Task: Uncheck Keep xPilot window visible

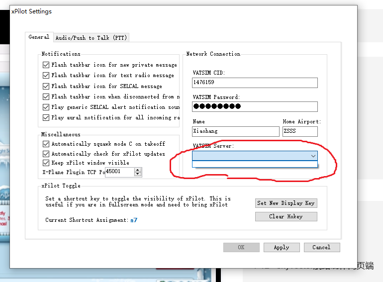Action: point(46,163)
